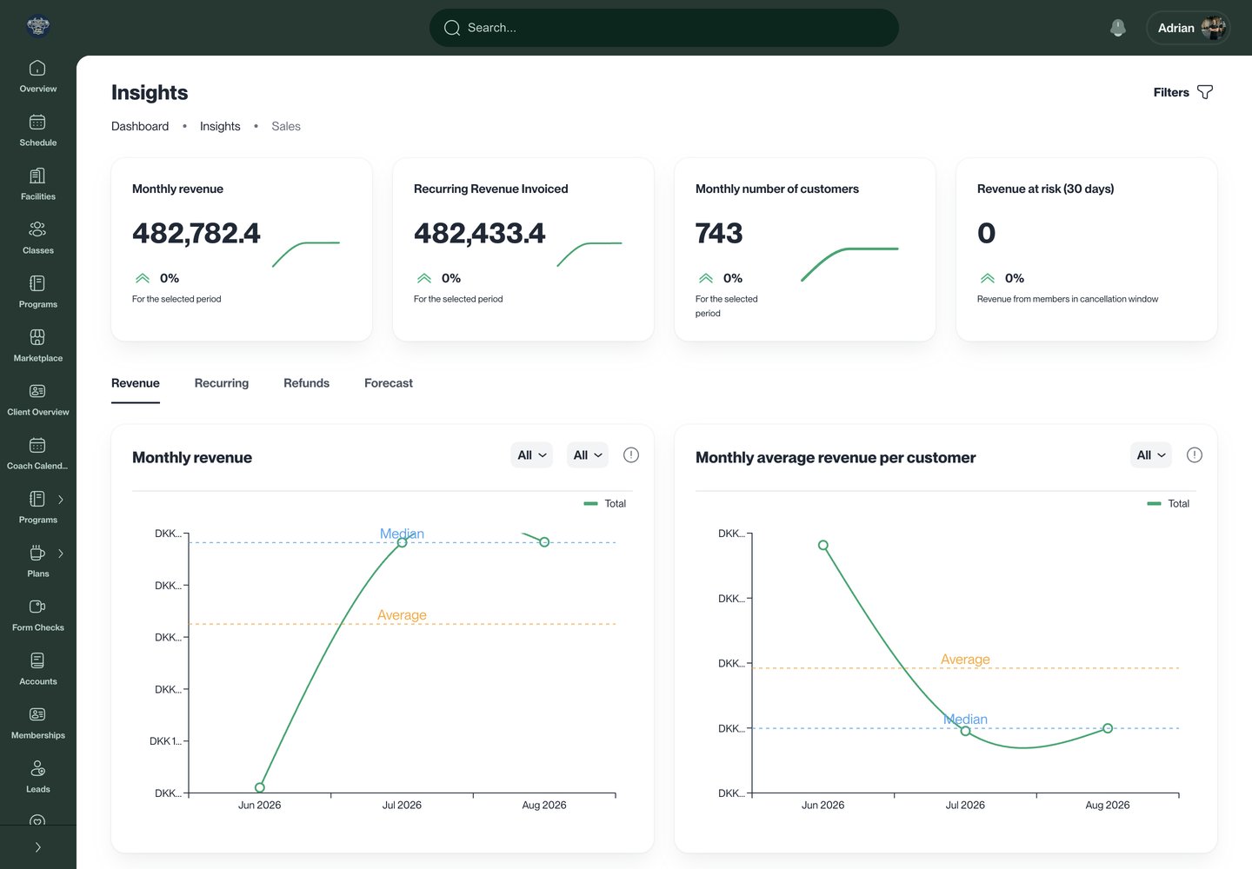
Task: Open the Adrian profile menu
Action: (x=1189, y=28)
